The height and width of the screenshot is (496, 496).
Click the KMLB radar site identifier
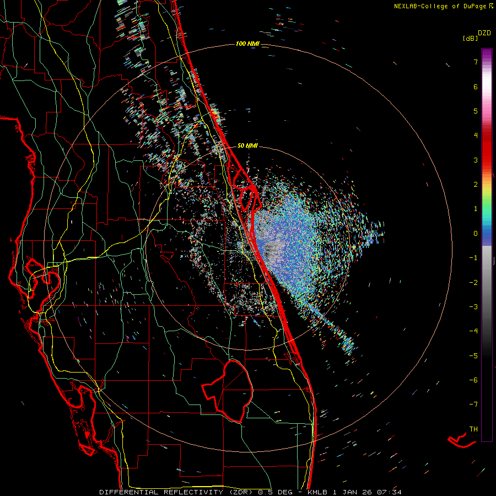317,492
